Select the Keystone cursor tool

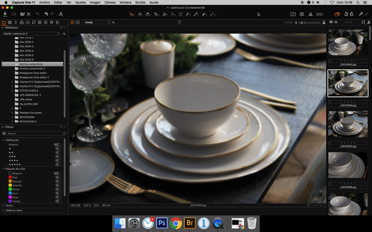173,14
